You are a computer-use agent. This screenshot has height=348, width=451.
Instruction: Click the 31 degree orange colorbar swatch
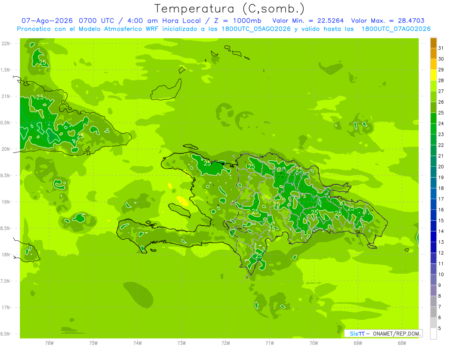click(433, 43)
